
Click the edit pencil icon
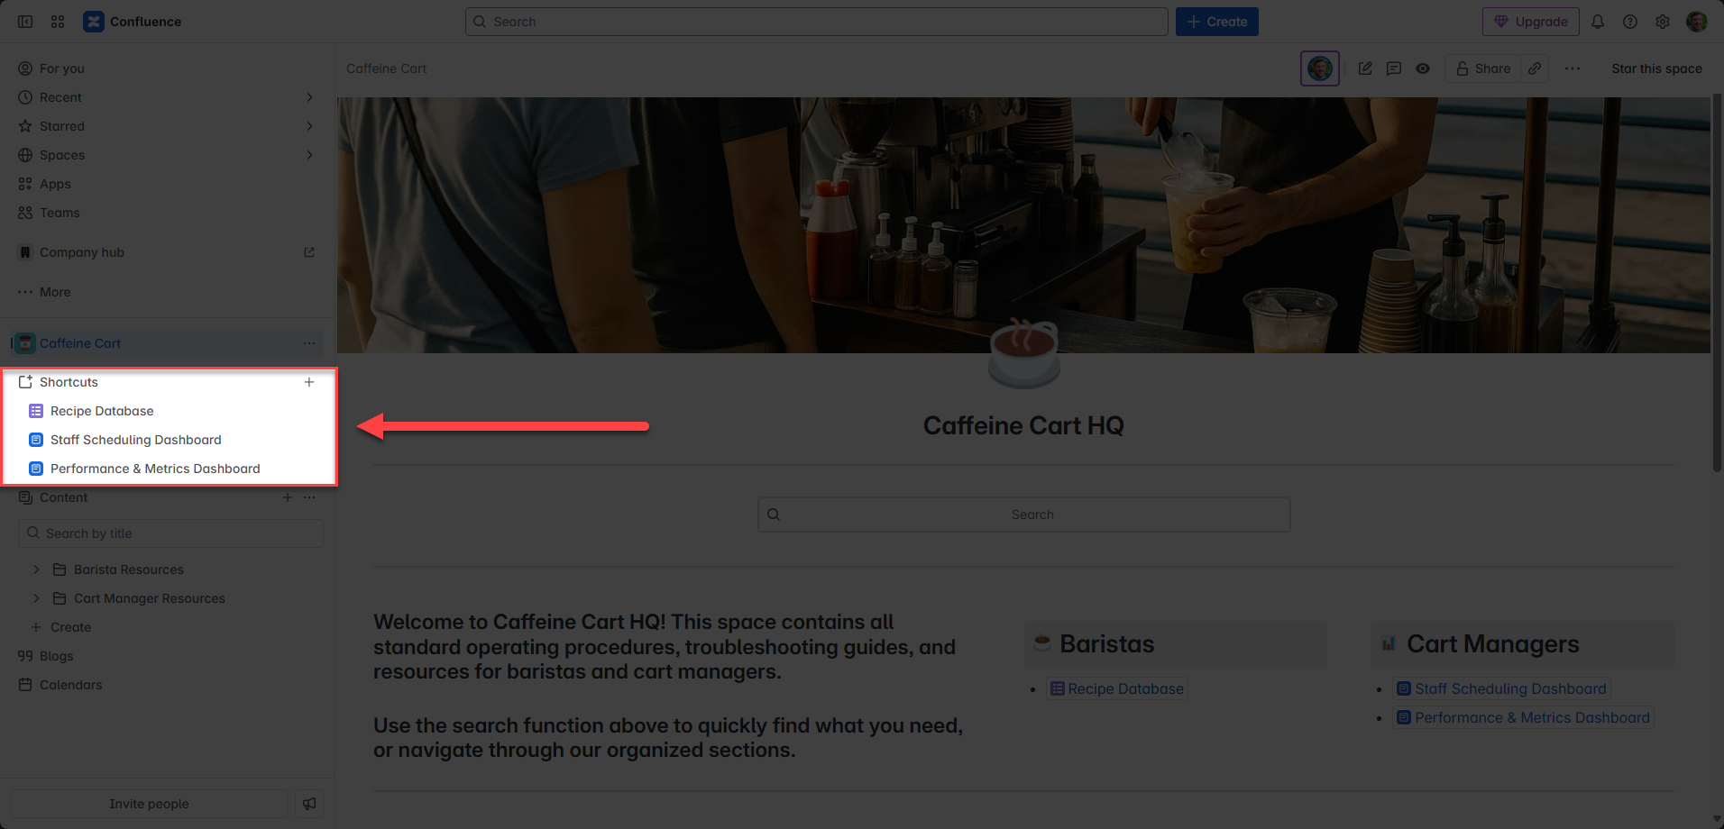pyautogui.click(x=1365, y=68)
